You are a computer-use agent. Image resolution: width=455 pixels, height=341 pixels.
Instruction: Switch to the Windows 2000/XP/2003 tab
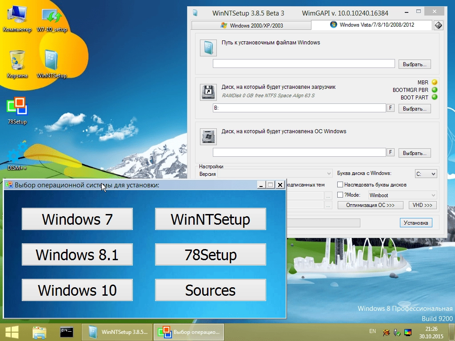tap(251, 25)
